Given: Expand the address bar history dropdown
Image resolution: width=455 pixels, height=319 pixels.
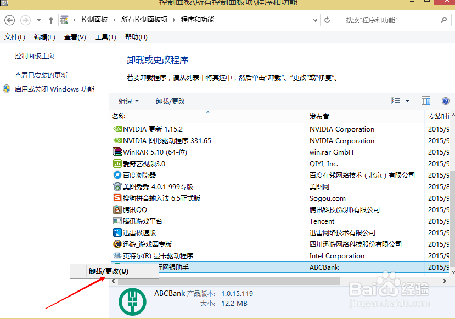Looking at the screenshot, I should pyautogui.click(x=315, y=20).
